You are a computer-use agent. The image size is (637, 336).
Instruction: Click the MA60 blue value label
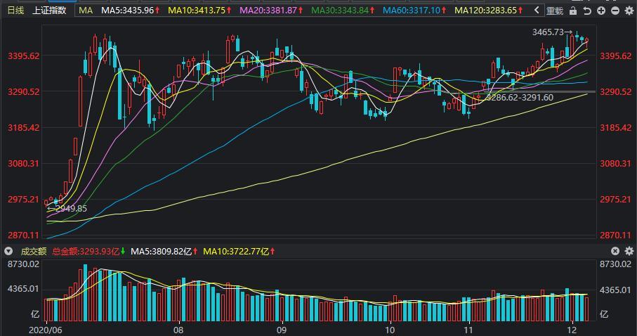(x=414, y=10)
